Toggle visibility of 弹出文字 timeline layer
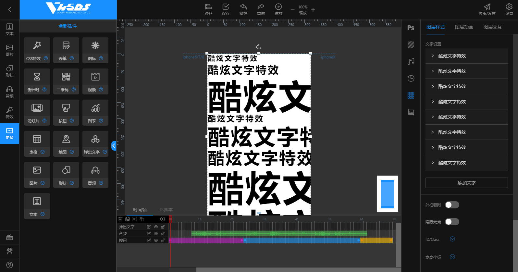This screenshot has height=272, width=518. pyautogui.click(x=156, y=227)
